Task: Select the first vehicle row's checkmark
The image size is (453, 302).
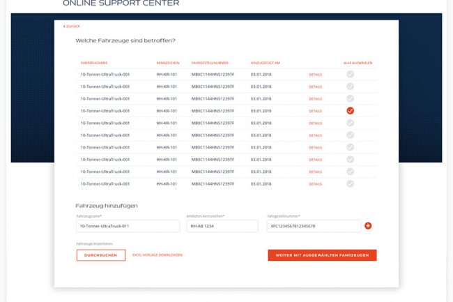Action: pos(350,75)
